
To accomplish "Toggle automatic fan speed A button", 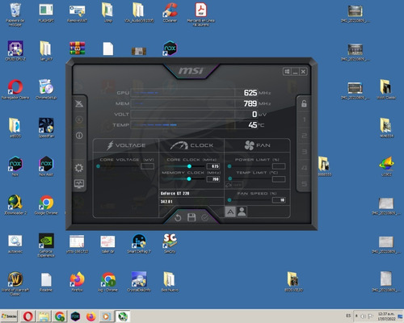I will pos(230,212).
